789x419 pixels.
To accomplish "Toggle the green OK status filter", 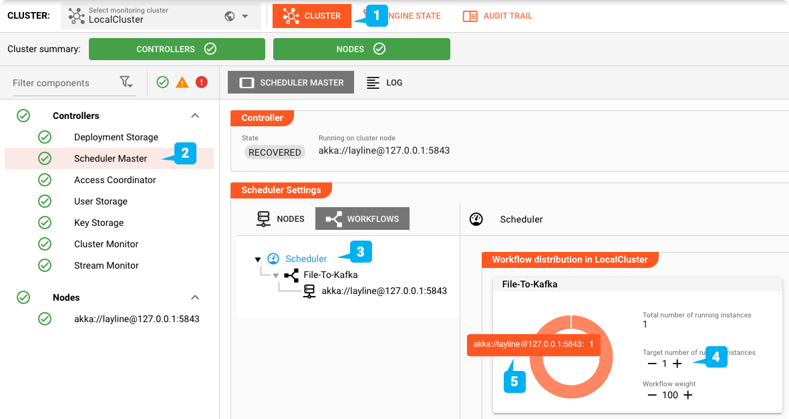I will [162, 82].
